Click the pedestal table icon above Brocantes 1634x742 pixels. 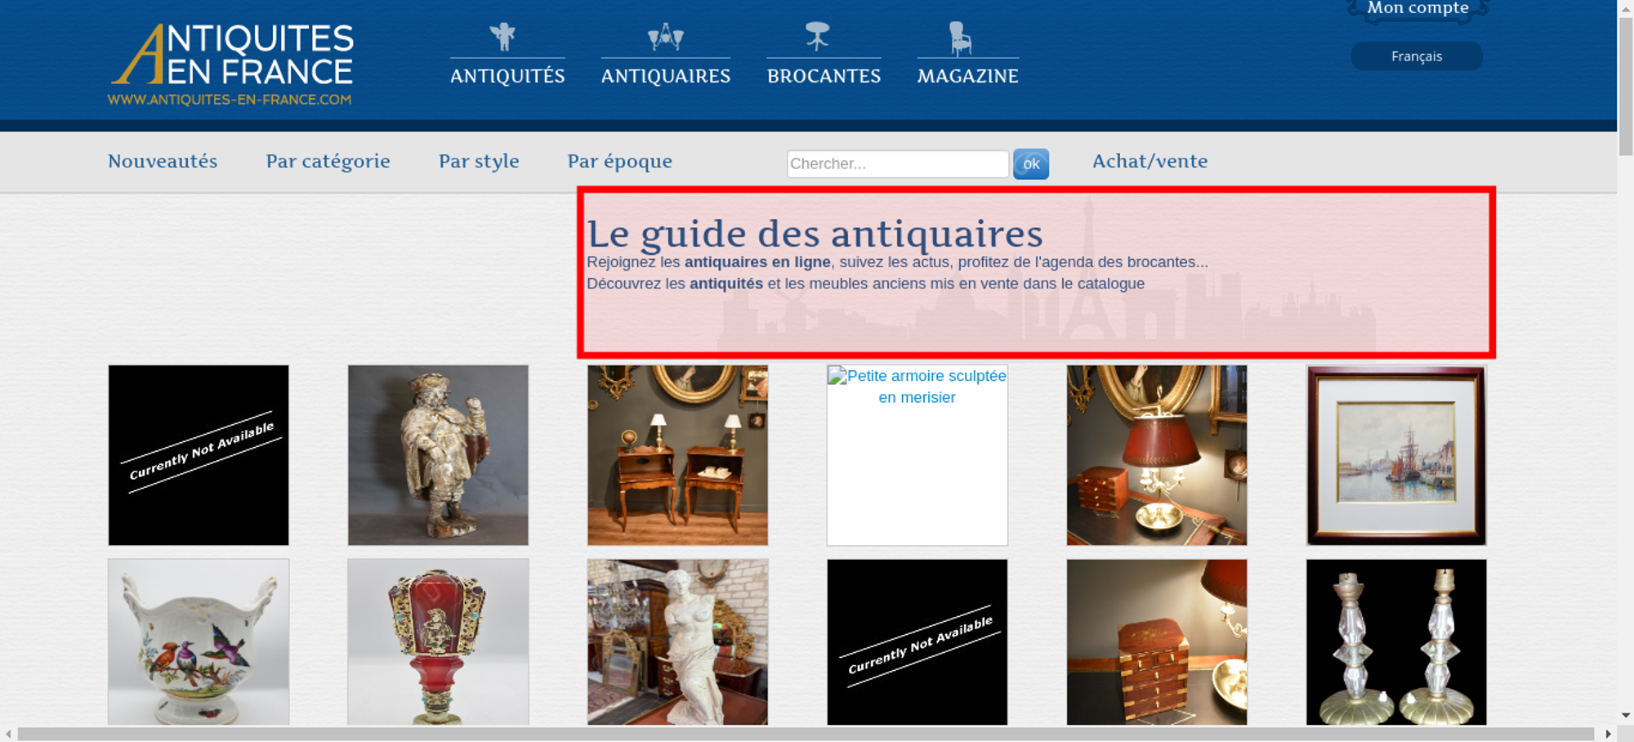[x=817, y=37]
